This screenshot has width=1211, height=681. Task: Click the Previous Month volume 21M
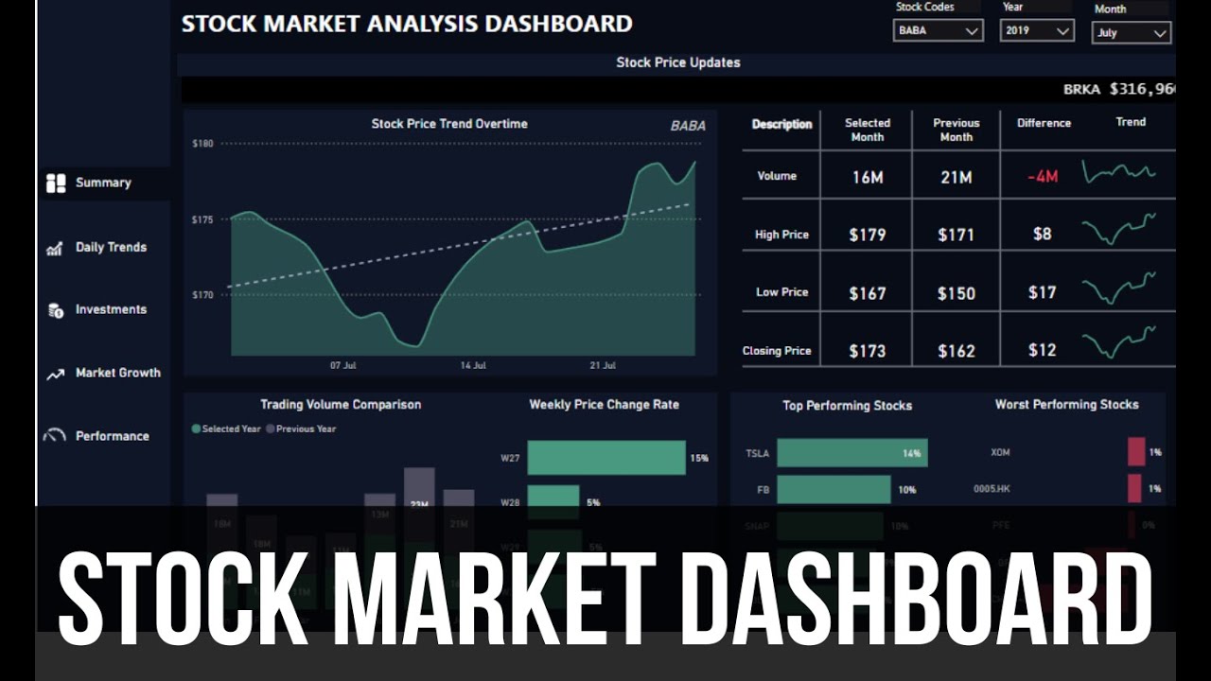pos(957,176)
